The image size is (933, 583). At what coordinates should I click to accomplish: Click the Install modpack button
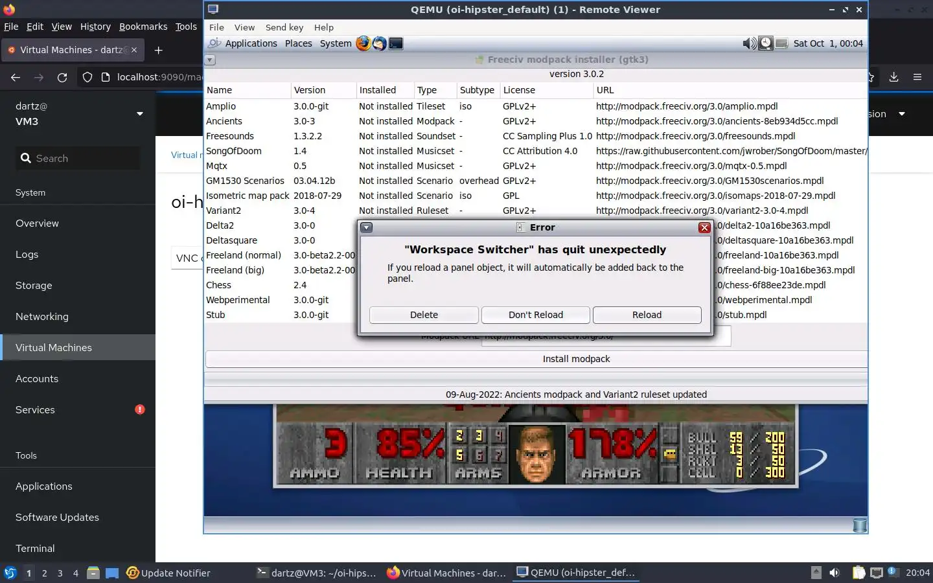point(536,359)
